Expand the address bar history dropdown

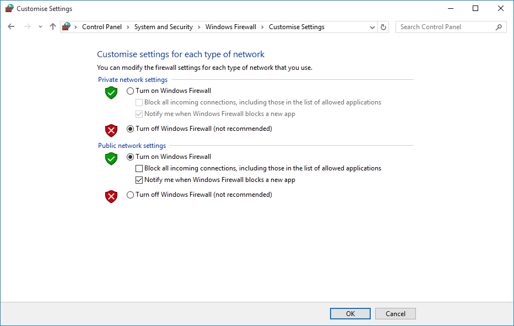(x=372, y=27)
